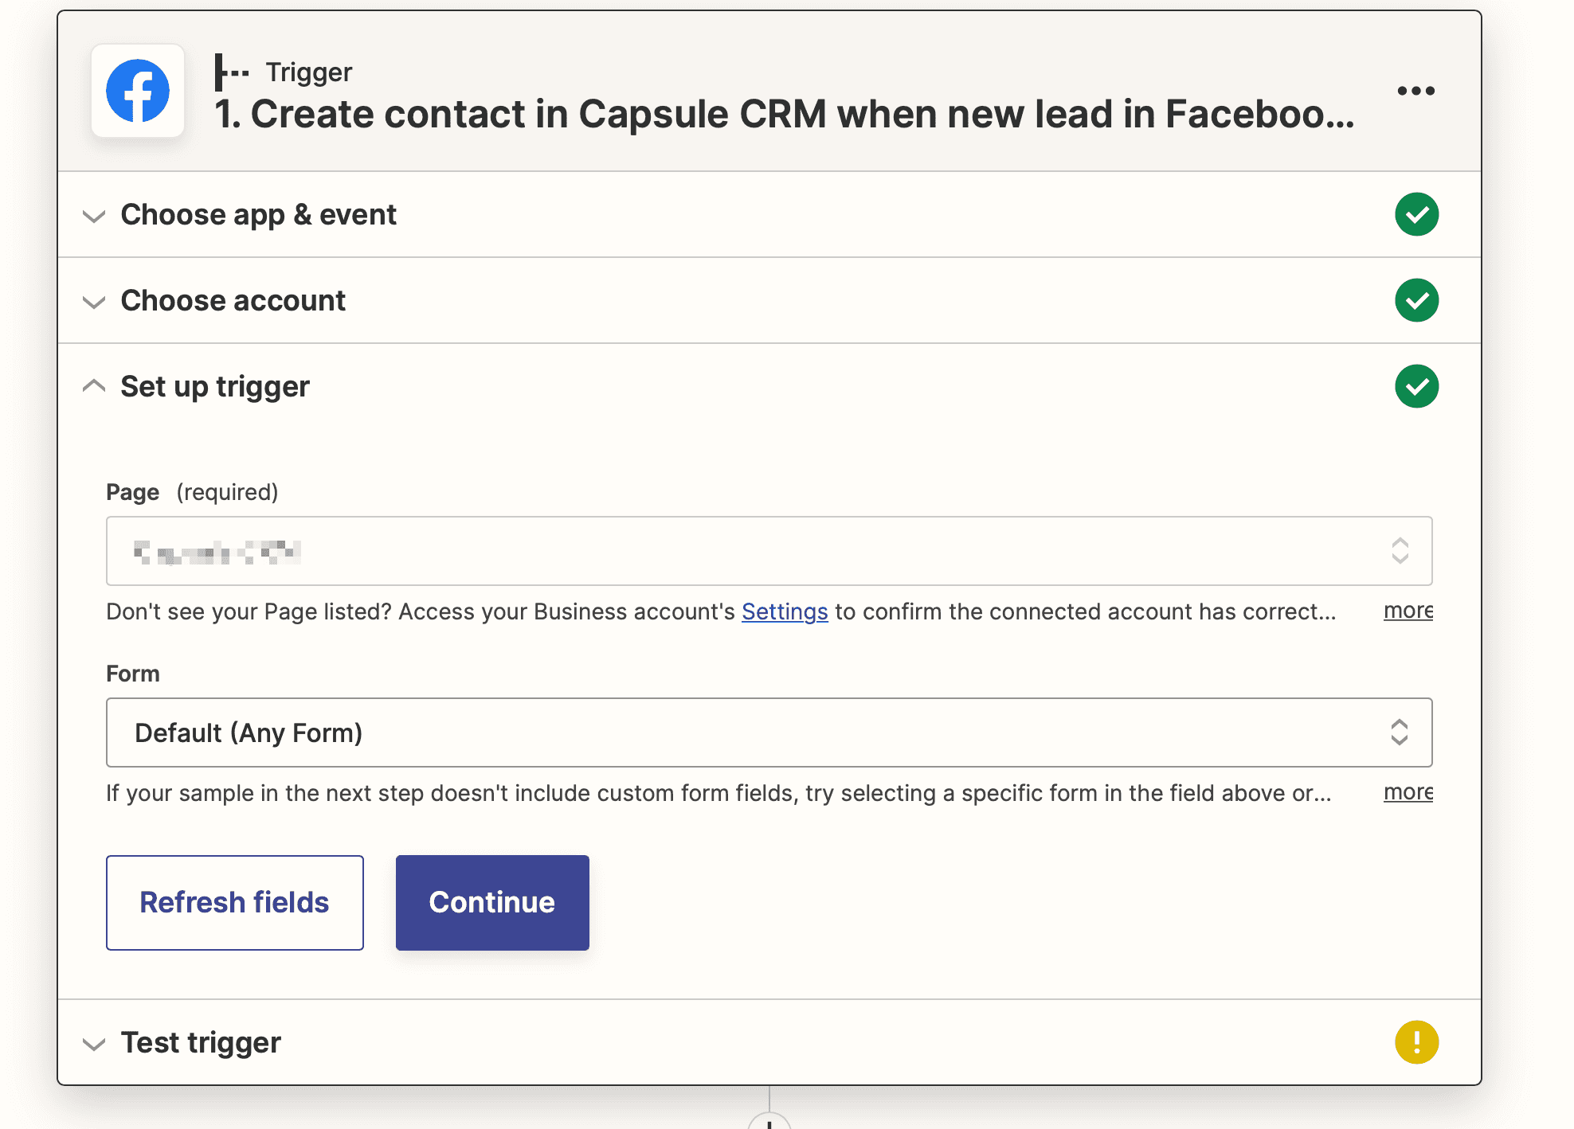This screenshot has height=1129, width=1574.
Task: Click more link under the Form field
Action: [1408, 792]
